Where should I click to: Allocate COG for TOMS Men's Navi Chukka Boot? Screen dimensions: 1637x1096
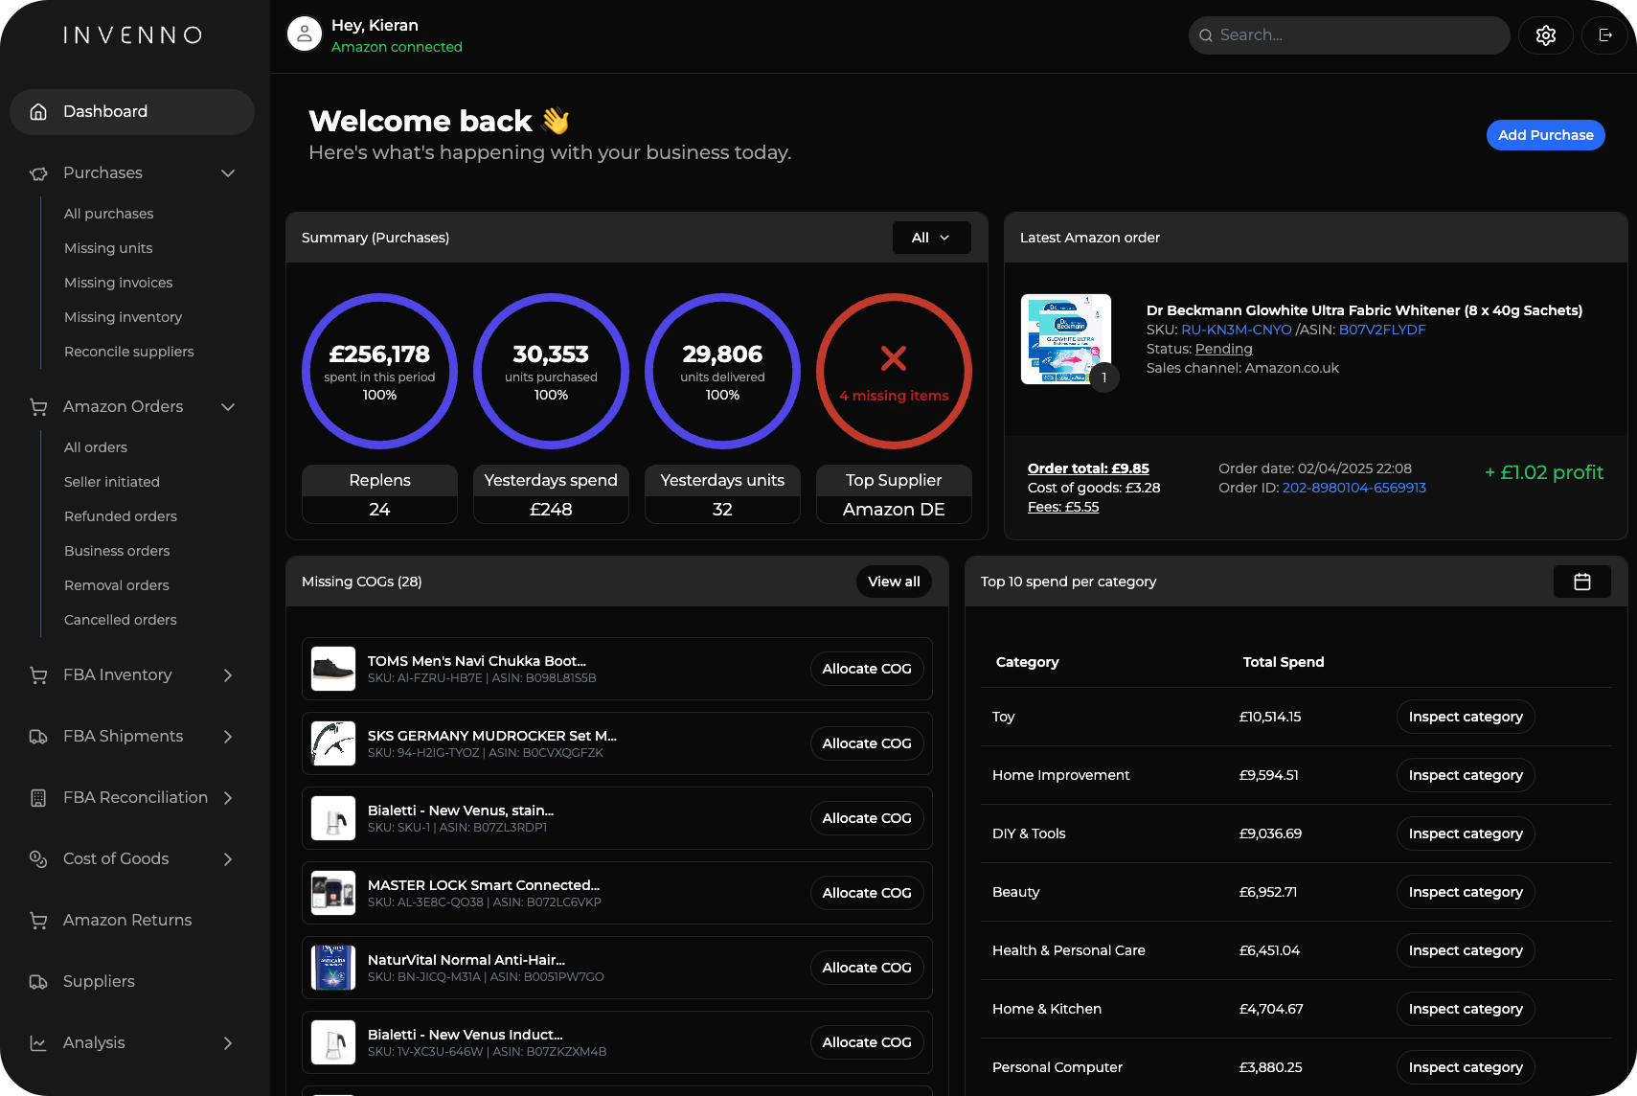tap(867, 669)
